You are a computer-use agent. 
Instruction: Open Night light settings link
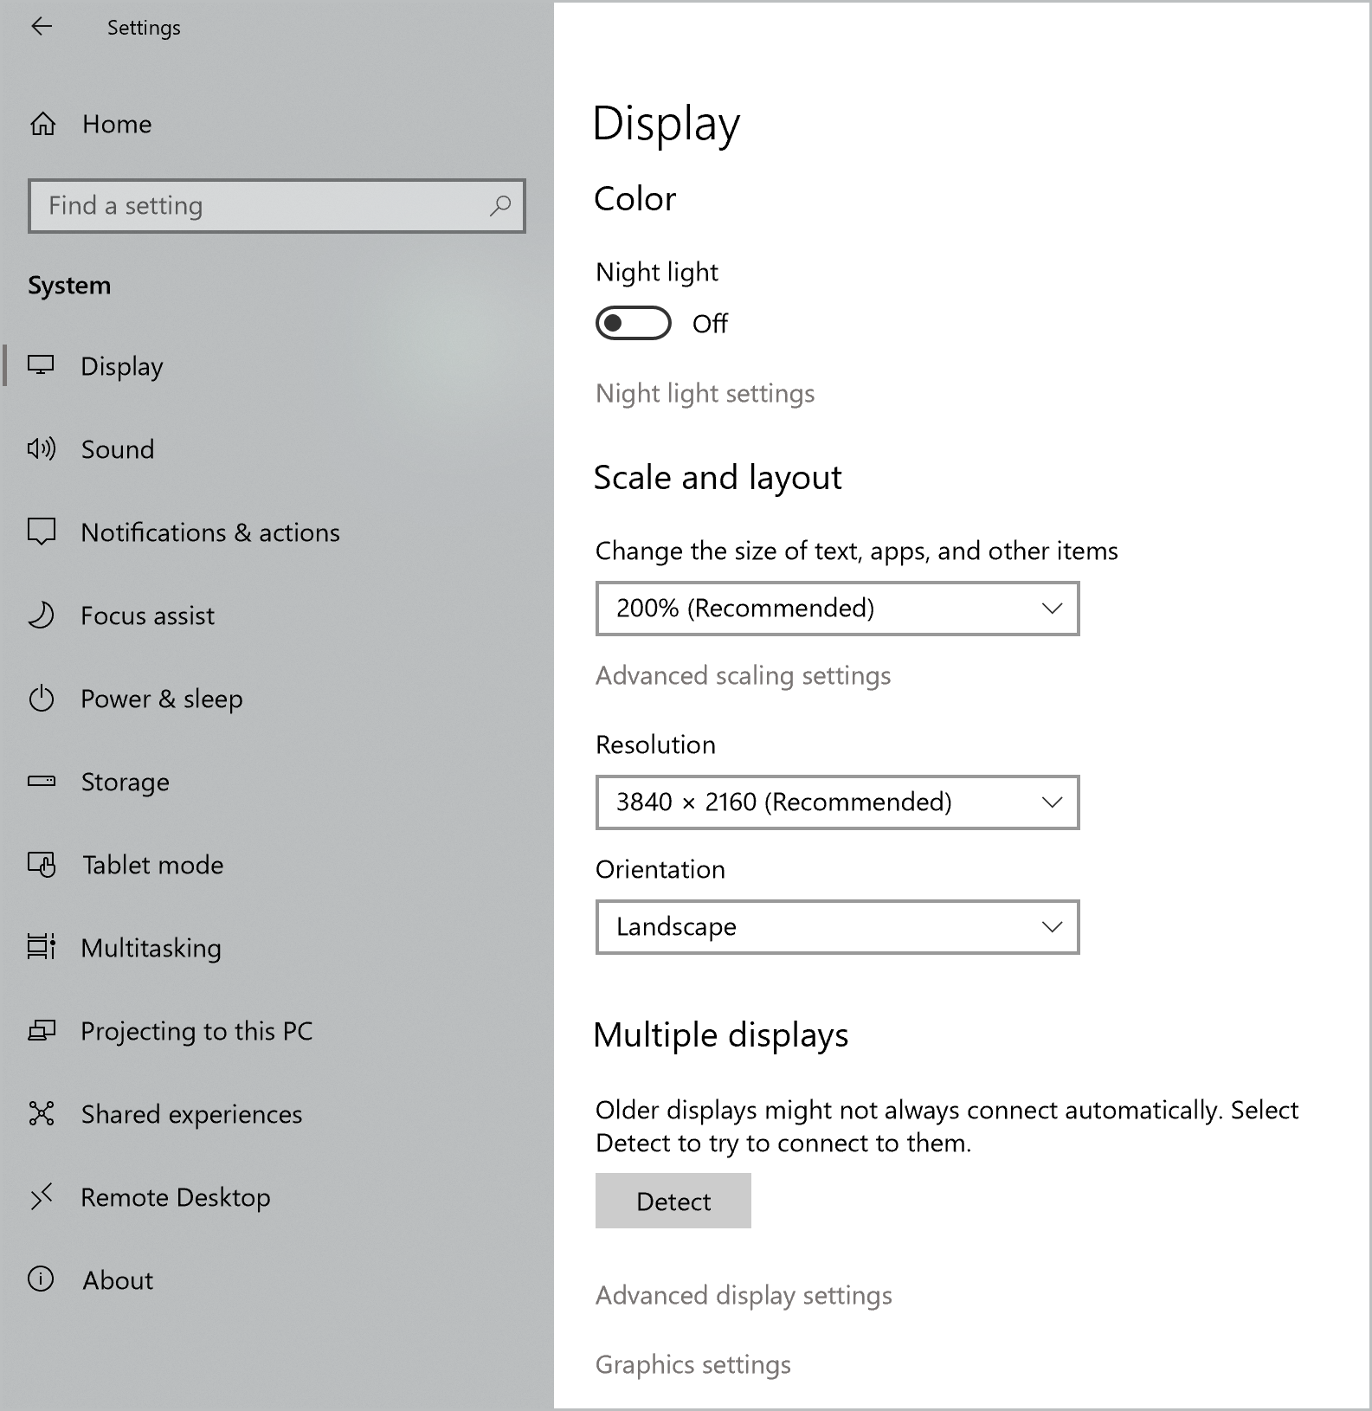pyautogui.click(x=705, y=394)
